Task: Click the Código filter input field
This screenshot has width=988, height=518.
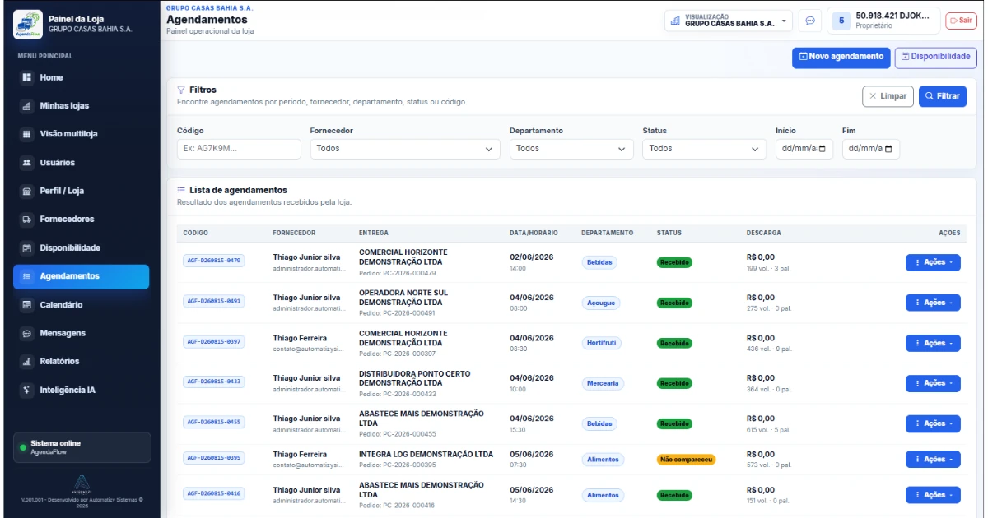Action: click(239, 149)
